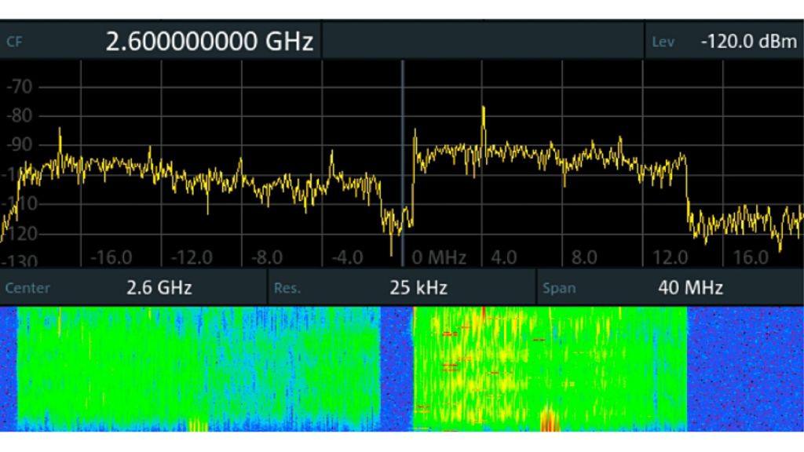The width and height of the screenshot is (804, 452).
Task: Click the -120 dBm level axis label
Action: [x=20, y=234]
